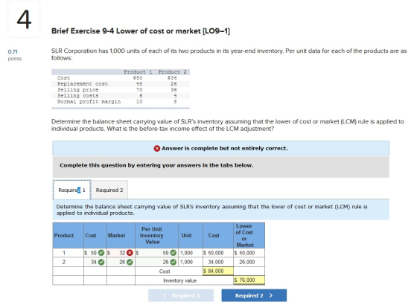Select the 'Lower of Cost or Market' column header

click(249, 235)
